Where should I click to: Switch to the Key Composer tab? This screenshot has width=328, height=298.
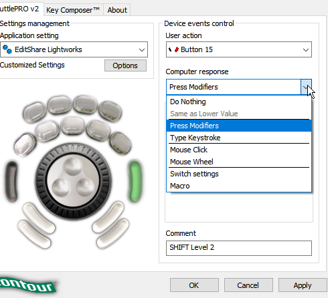(x=73, y=10)
